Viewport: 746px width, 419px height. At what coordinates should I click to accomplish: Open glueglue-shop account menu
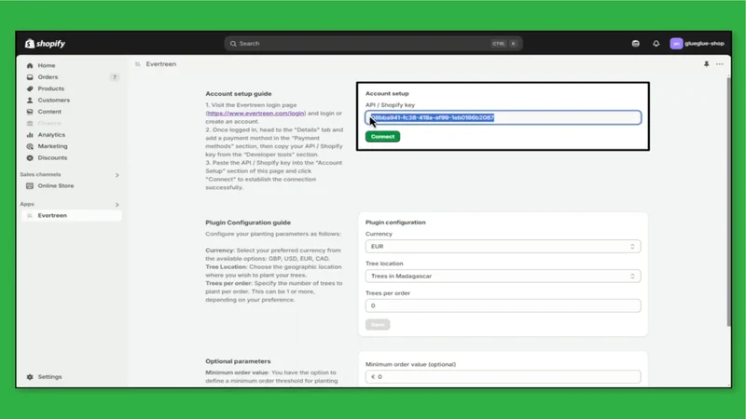pyautogui.click(x=697, y=44)
